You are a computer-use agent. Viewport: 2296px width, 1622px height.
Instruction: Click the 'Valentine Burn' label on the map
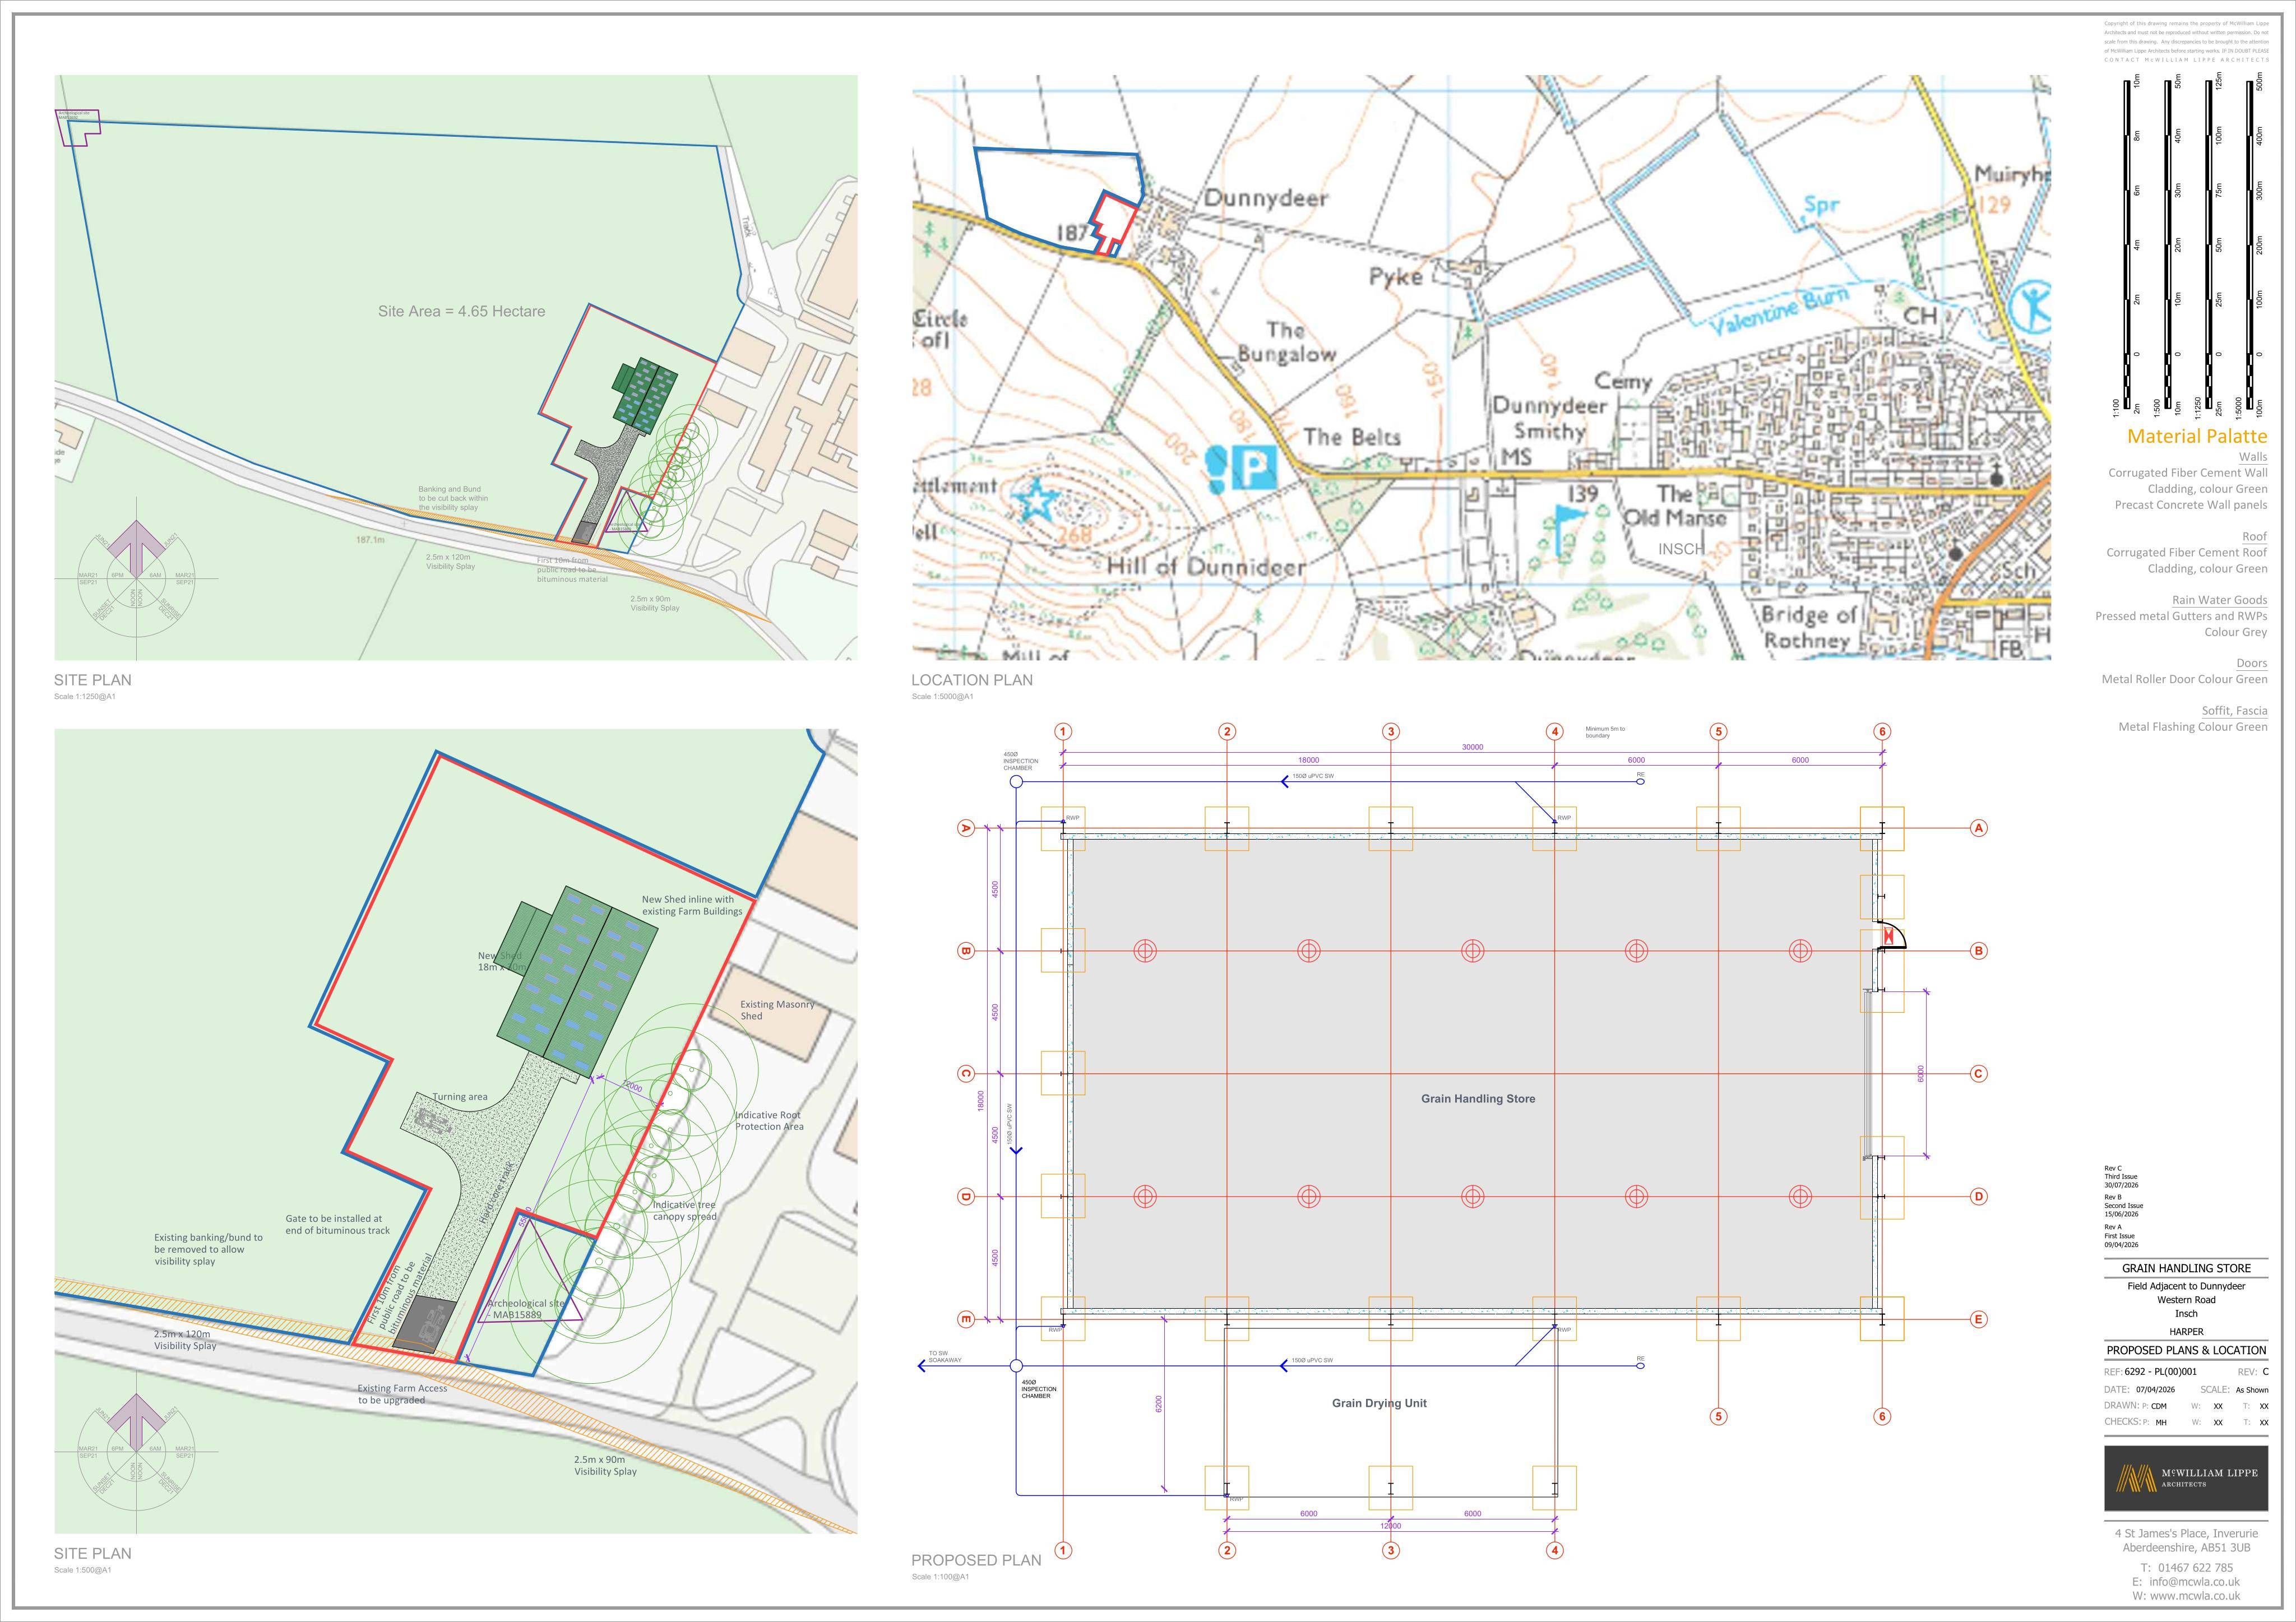(x=1778, y=313)
